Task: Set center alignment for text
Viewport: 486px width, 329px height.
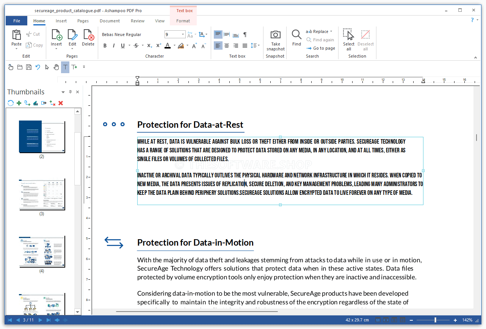Action: click(x=227, y=45)
